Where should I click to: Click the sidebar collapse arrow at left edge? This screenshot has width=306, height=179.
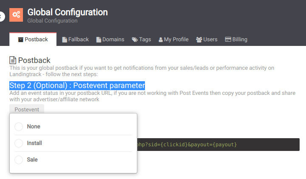tap(2, 16)
